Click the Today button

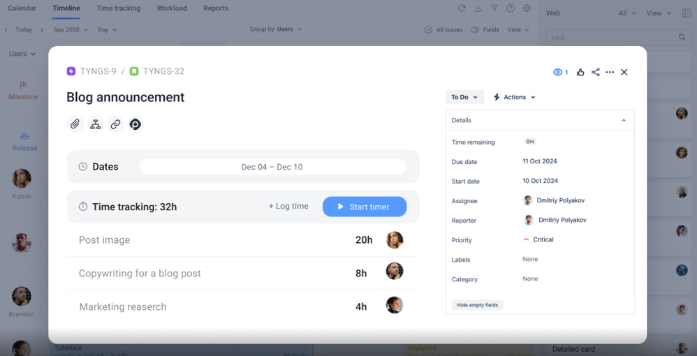24,30
